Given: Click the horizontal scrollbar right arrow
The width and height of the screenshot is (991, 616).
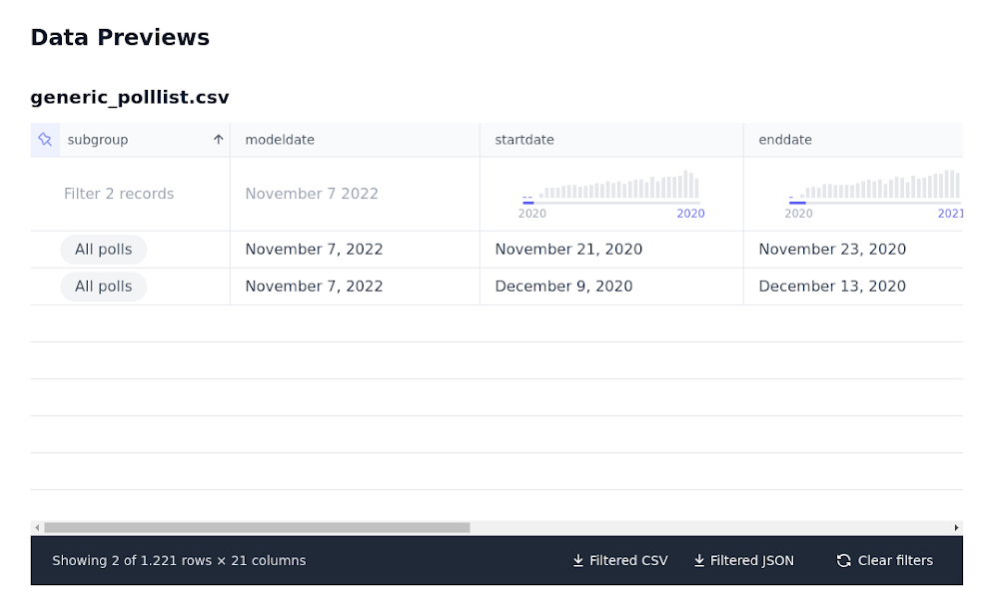Looking at the screenshot, I should [x=956, y=527].
